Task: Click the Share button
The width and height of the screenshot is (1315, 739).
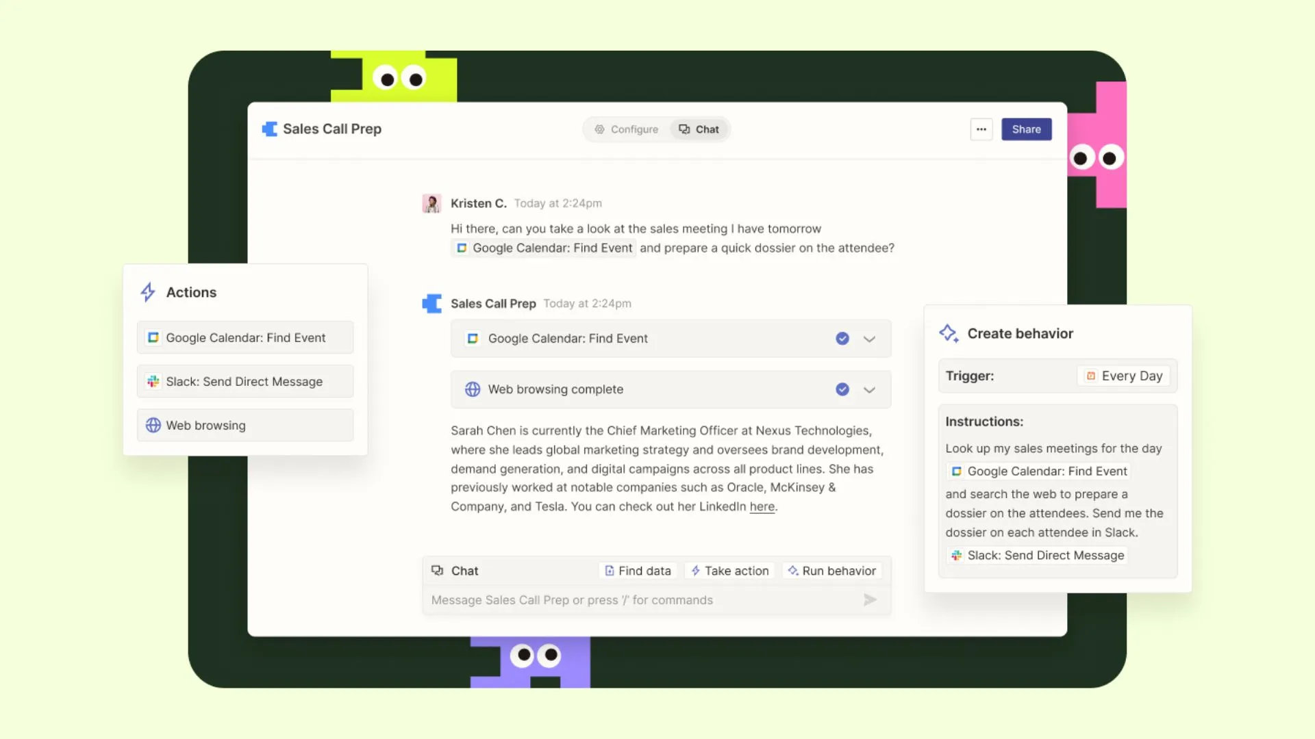Action: (1026, 129)
